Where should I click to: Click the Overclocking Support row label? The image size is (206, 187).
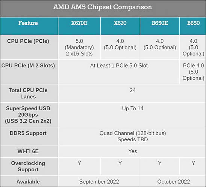pos(28,166)
